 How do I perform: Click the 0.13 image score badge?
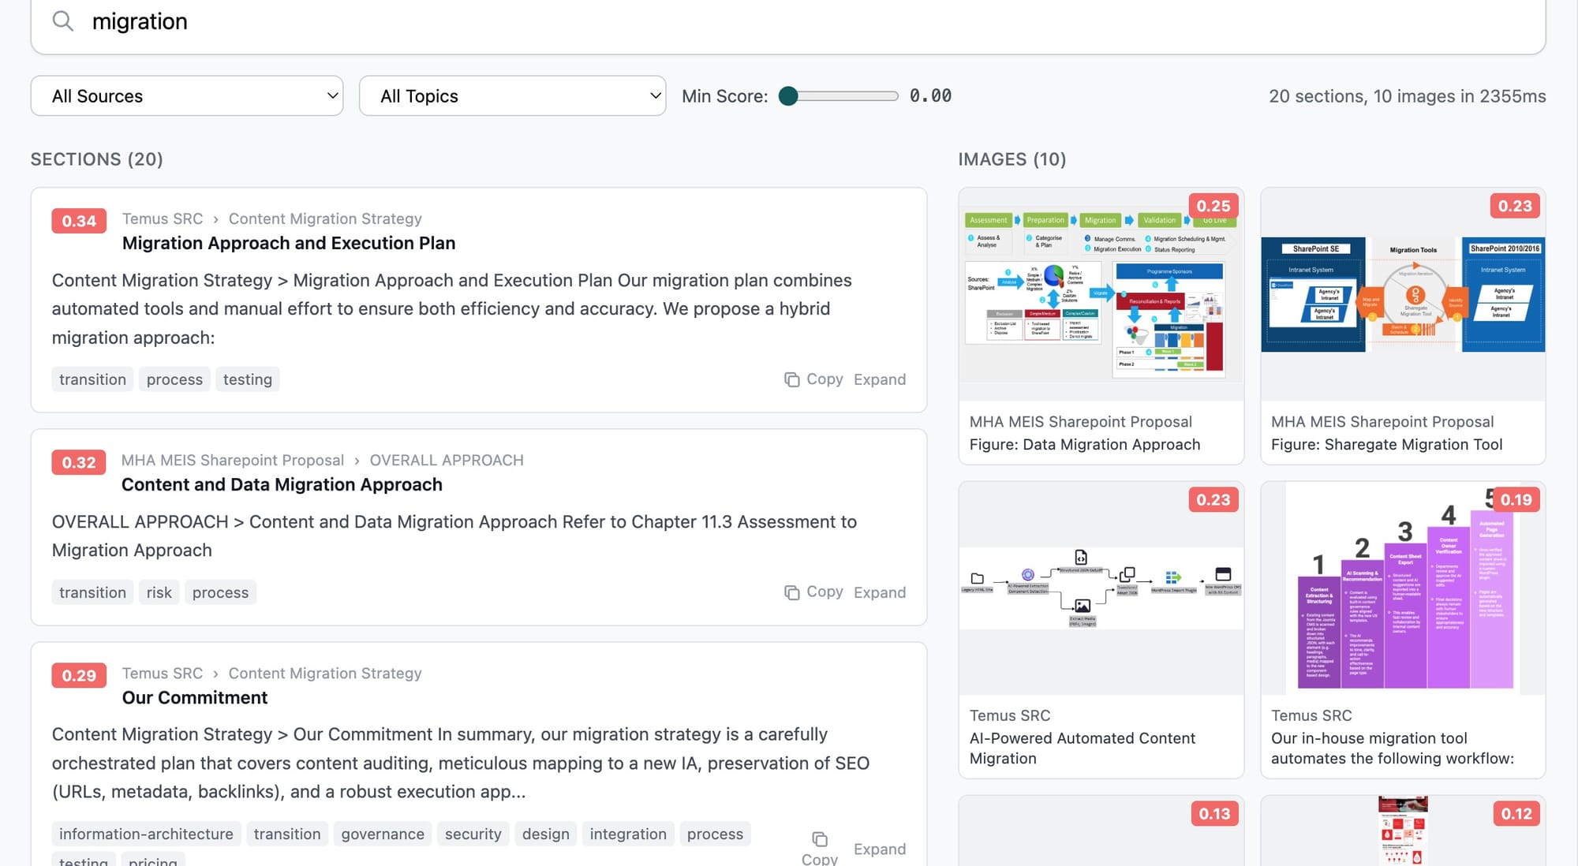tap(1214, 813)
